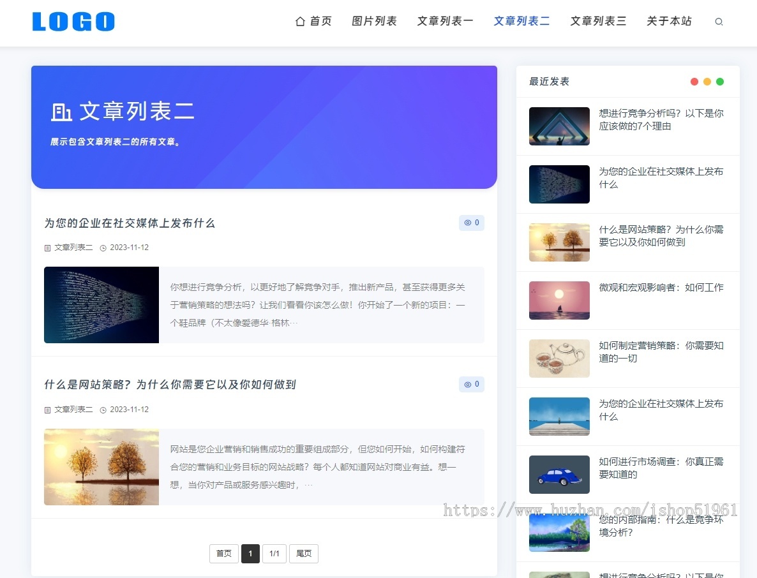Image resolution: width=757 pixels, height=578 pixels.
Task: Click the red dot in 最近发表 header
Action: [694, 82]
